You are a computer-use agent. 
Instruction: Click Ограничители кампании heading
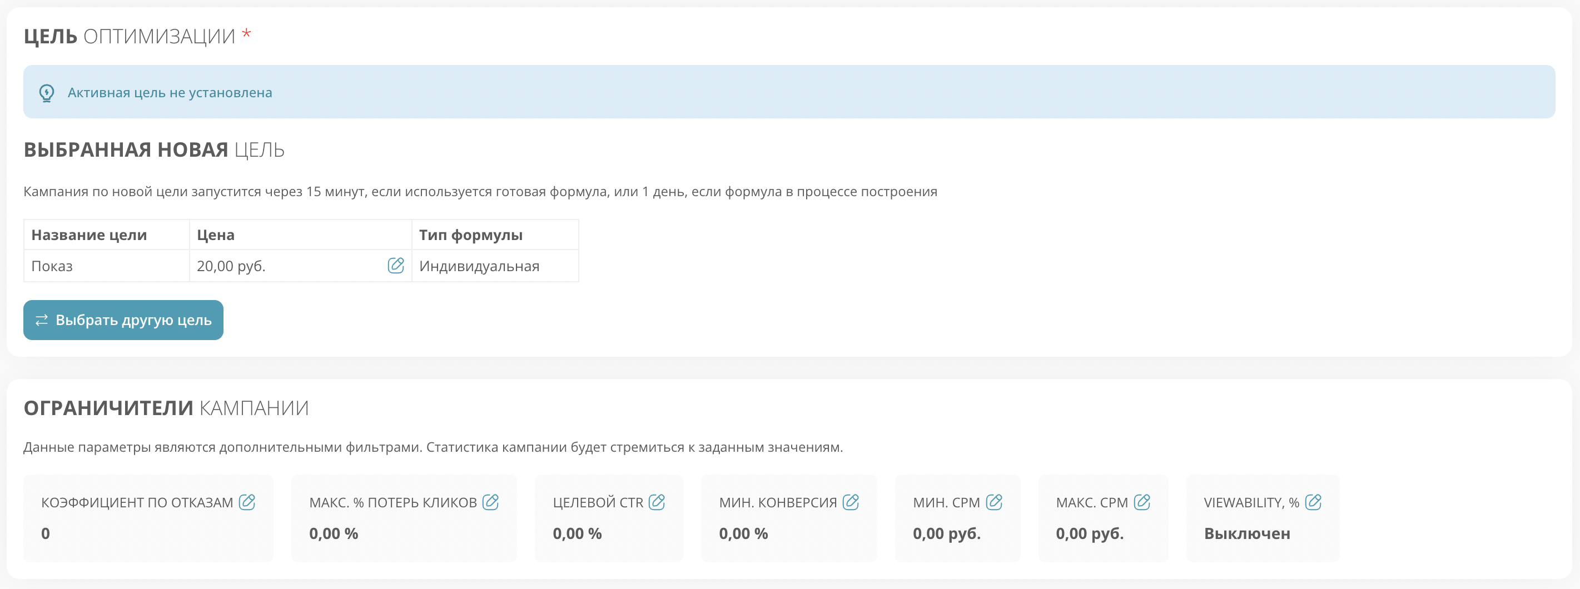[x=166, y=408]
